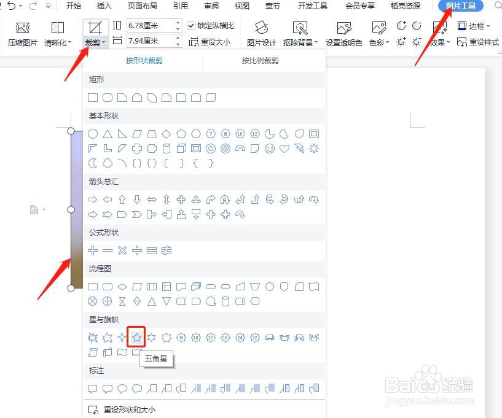Click the height stepper up arrow
This screenshot has width=502, height=418.
point(178,22)
